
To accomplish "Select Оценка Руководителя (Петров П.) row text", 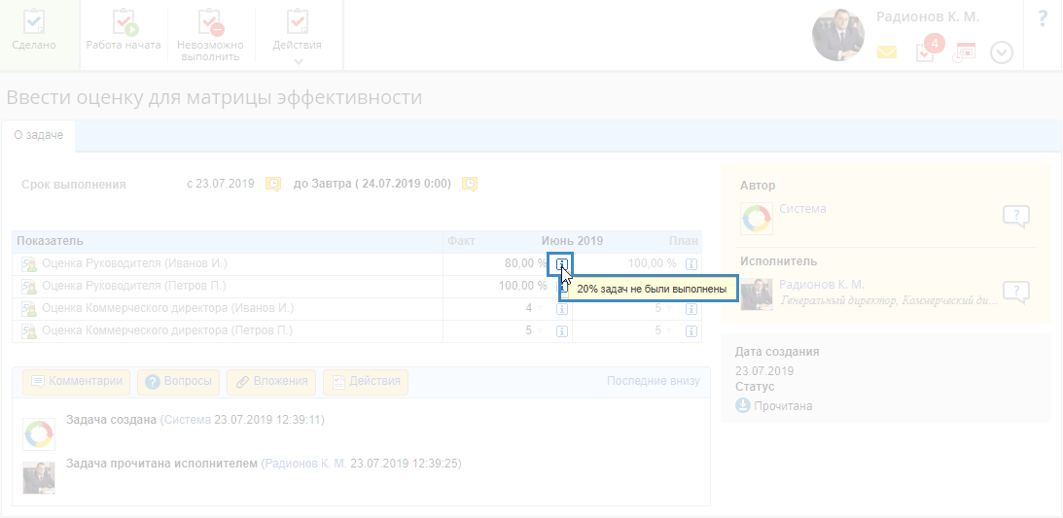I will click(x=134, y=286).
